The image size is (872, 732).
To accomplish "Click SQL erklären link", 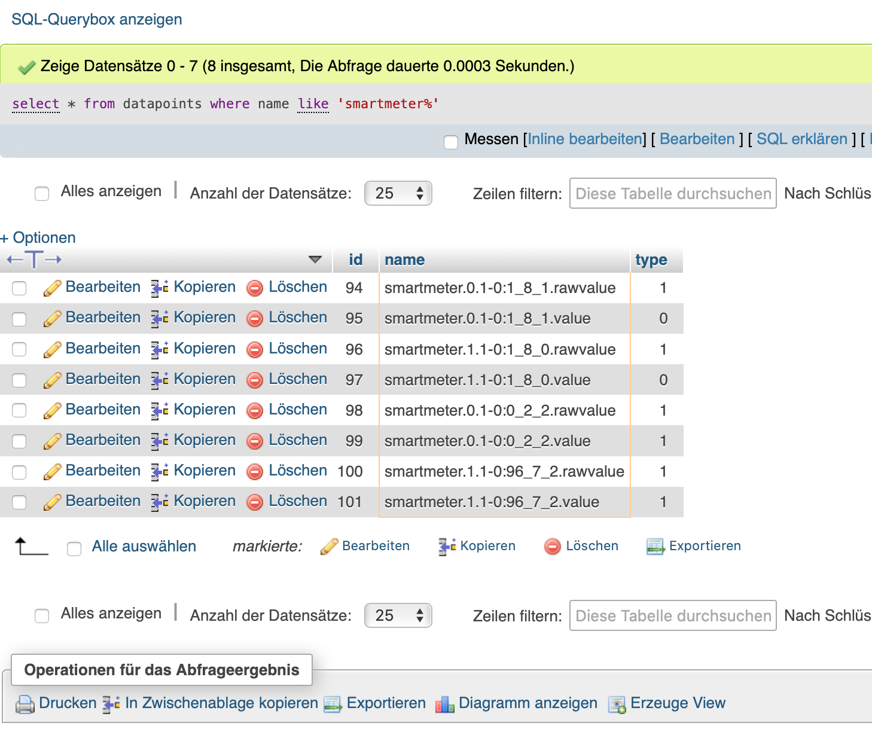I will point(802,139).
